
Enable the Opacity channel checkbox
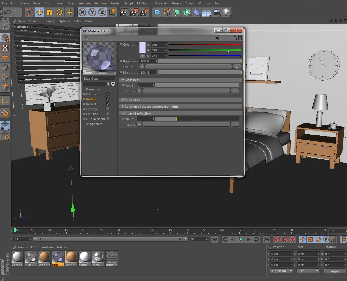(x=108, y=109)
